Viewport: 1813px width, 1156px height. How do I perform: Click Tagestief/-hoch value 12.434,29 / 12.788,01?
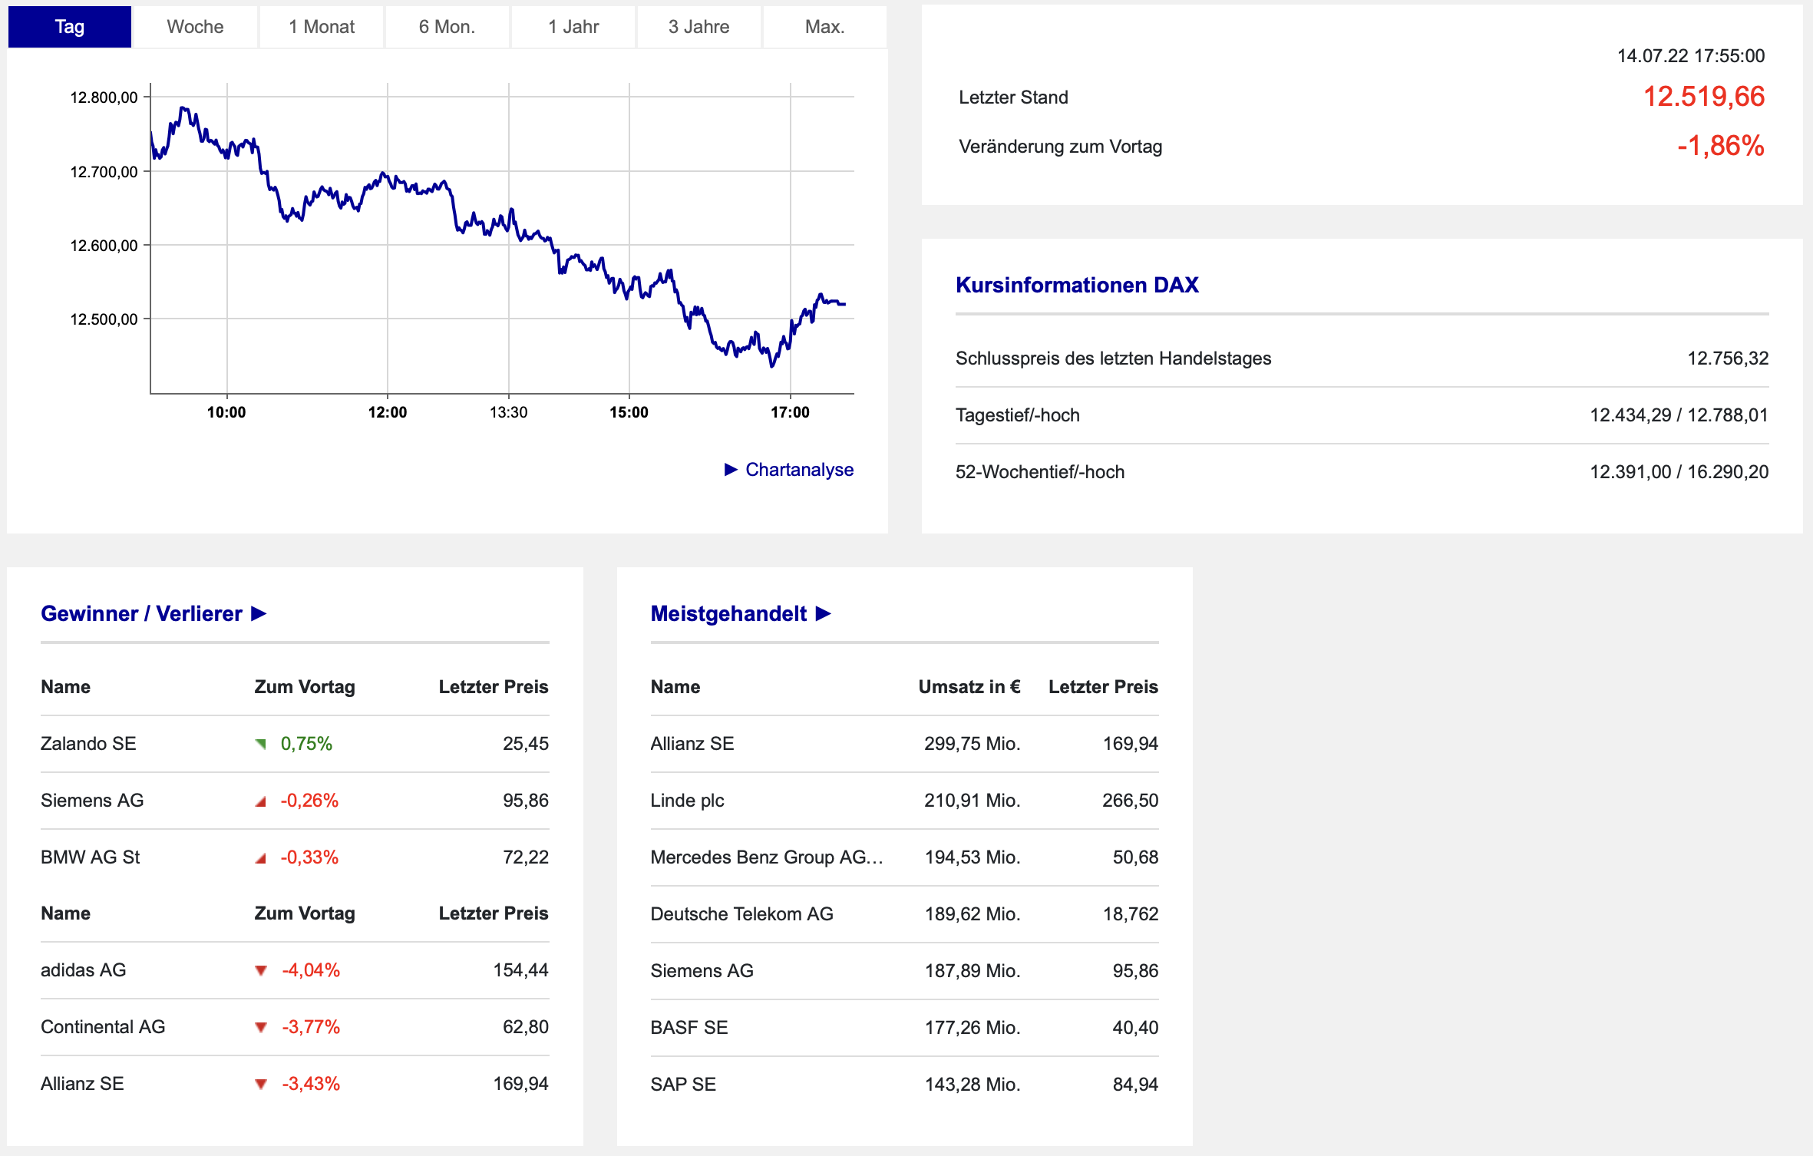(1679, 415)
